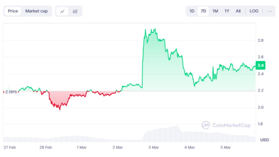This screenshot has width=279, height=157.
Task: Click the 3 Mar date label
Action: [154, 147]
